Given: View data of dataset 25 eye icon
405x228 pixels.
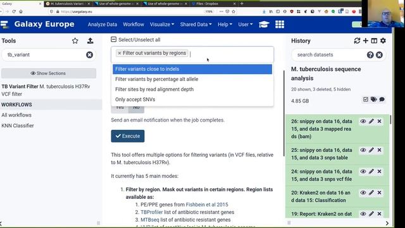Looking at the screenshot, I should point(363,150).
